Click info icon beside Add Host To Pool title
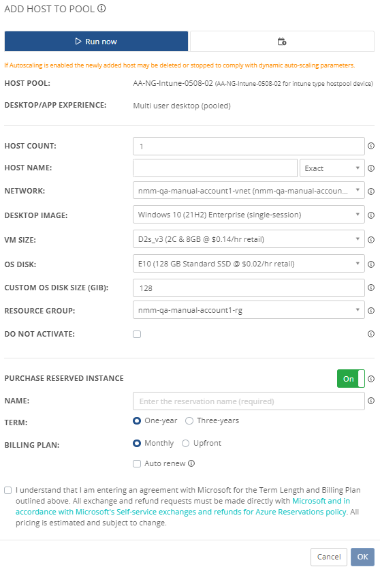The height and width of the screenshot is (569, 380). click(102, 8)
